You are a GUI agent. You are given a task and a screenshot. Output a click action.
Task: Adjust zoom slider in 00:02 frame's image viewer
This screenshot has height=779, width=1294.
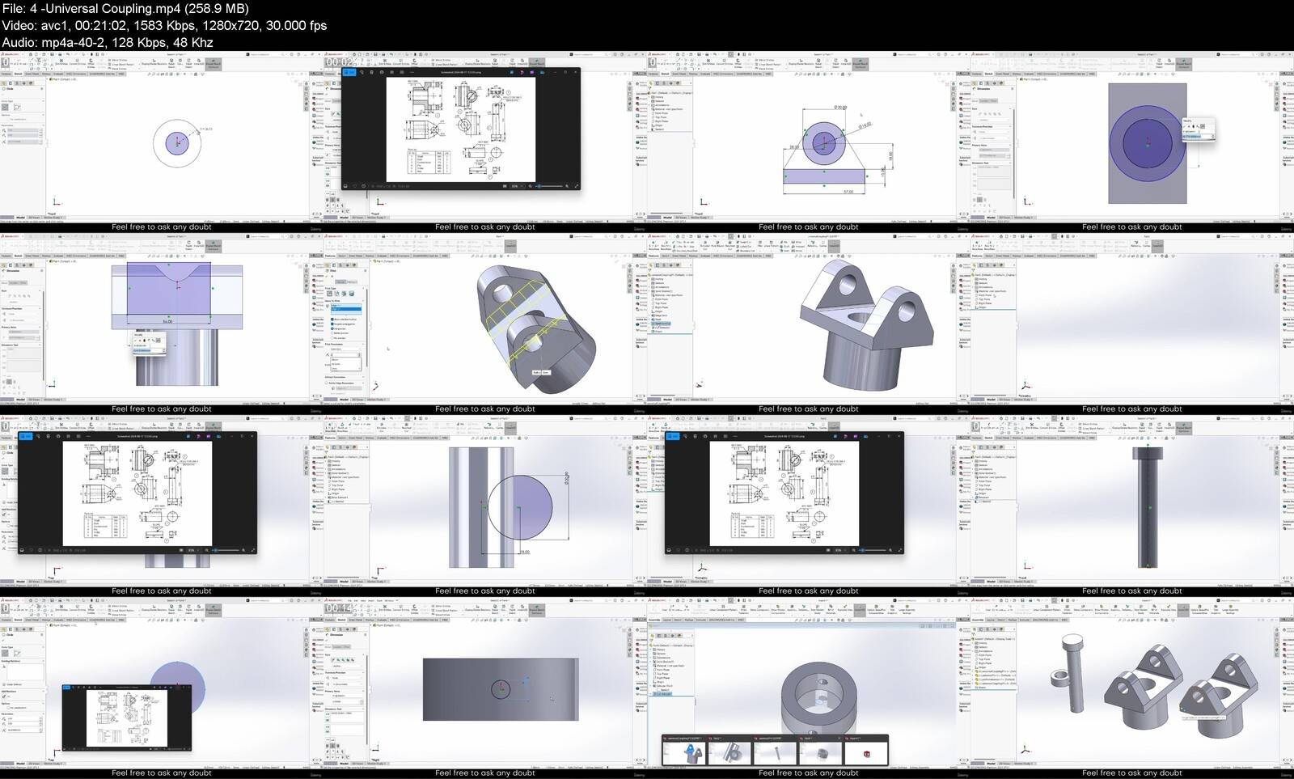pyautogui.click(x=550, y=186)
